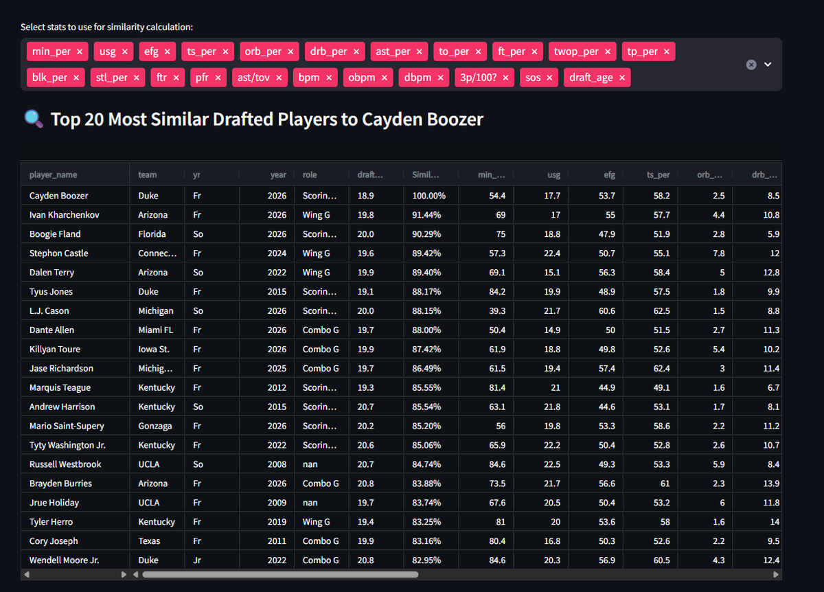Remove the orb_per stat tag
This screenshot has height=592, width=824.
[x=290, y=52]
